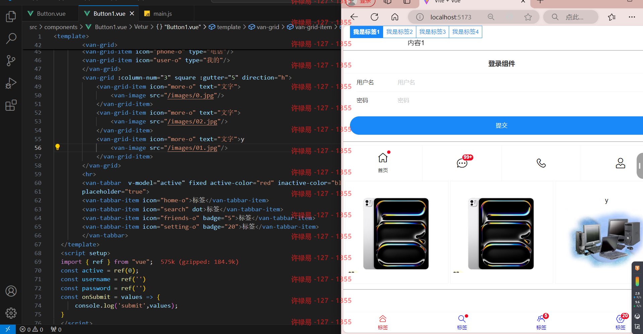Switch to the Button.vue editor tab
Screen dimensions: 643x334
[x=50, y=14]
